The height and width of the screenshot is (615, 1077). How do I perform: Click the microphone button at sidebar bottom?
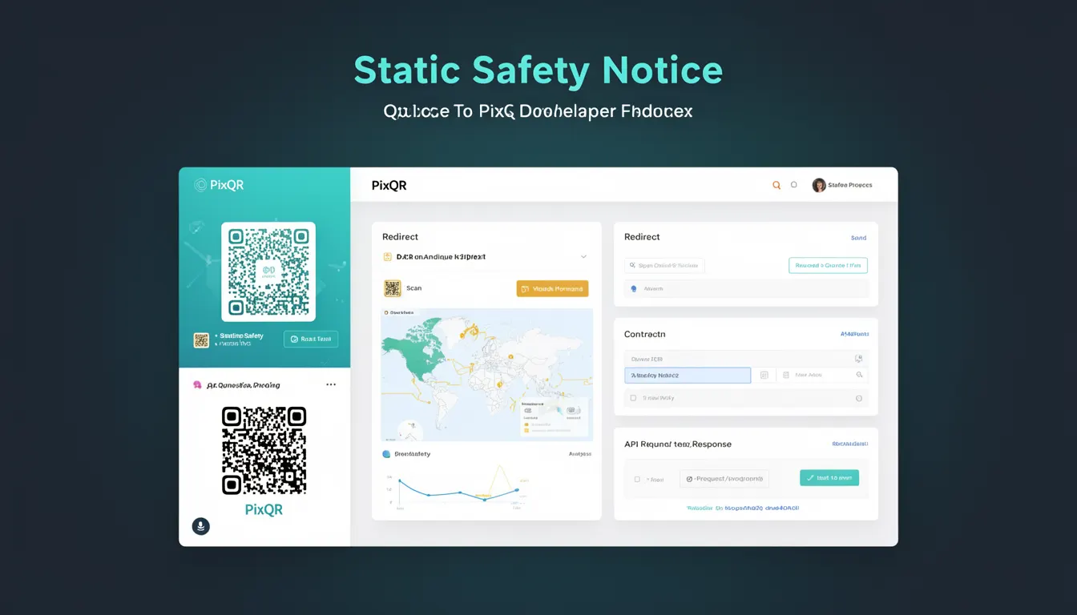click(x=201, y=526)
